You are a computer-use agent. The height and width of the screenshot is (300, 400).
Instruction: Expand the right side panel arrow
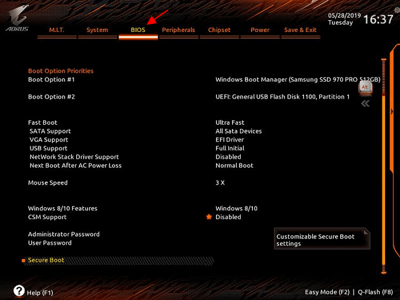click(x=392, y=111)
